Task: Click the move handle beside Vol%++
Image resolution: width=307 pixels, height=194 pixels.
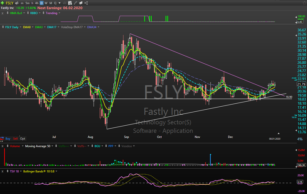Action: 56,146
